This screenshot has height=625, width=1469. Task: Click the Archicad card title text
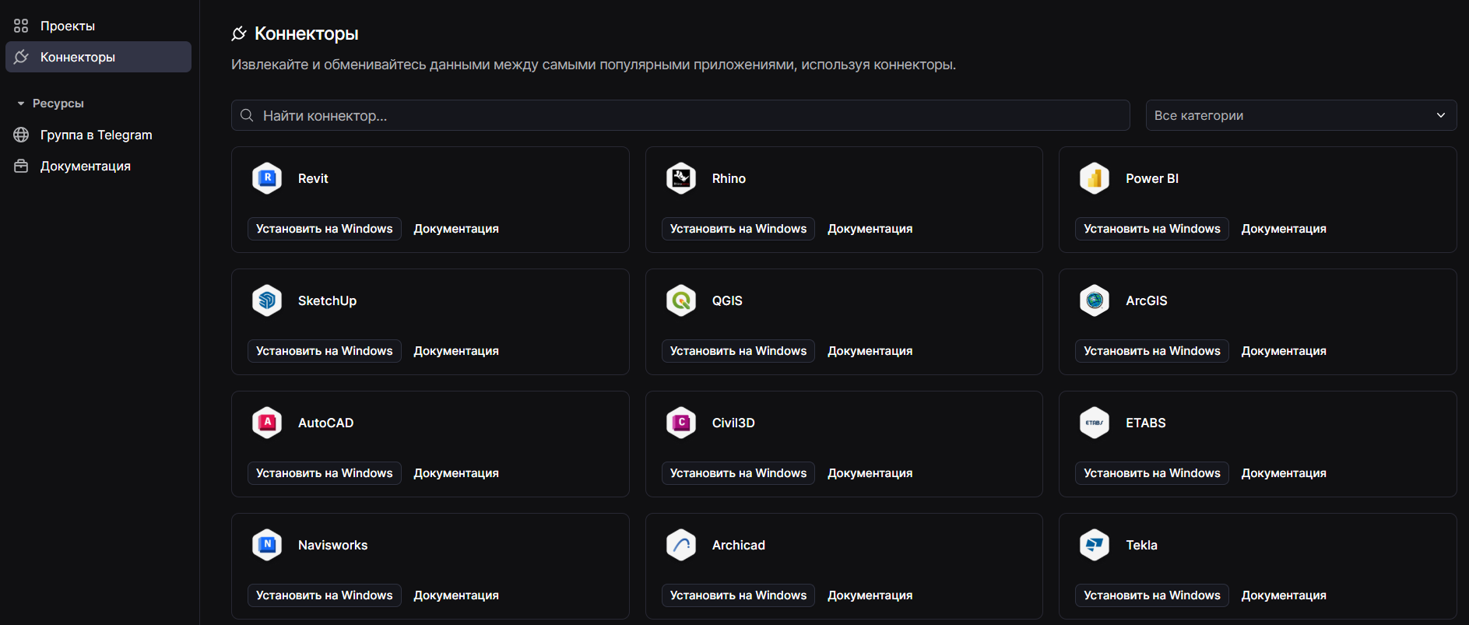pyautogui.click(x=738, y=545)
